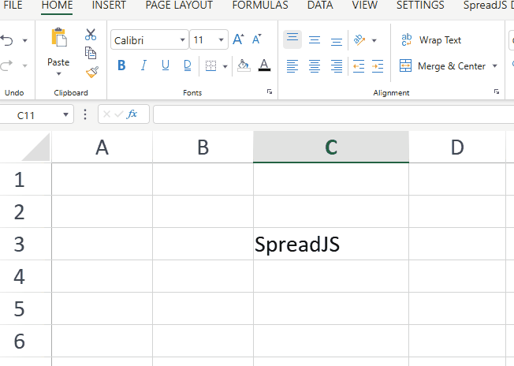Click the Wrap Text button
Screen dimensions: 514x366
pyautogui.click(x=431, y=40)
